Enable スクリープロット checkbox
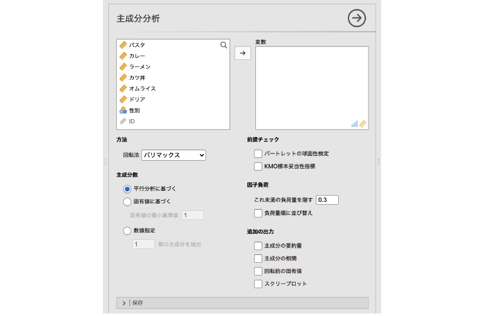 (x=258, y=283)
